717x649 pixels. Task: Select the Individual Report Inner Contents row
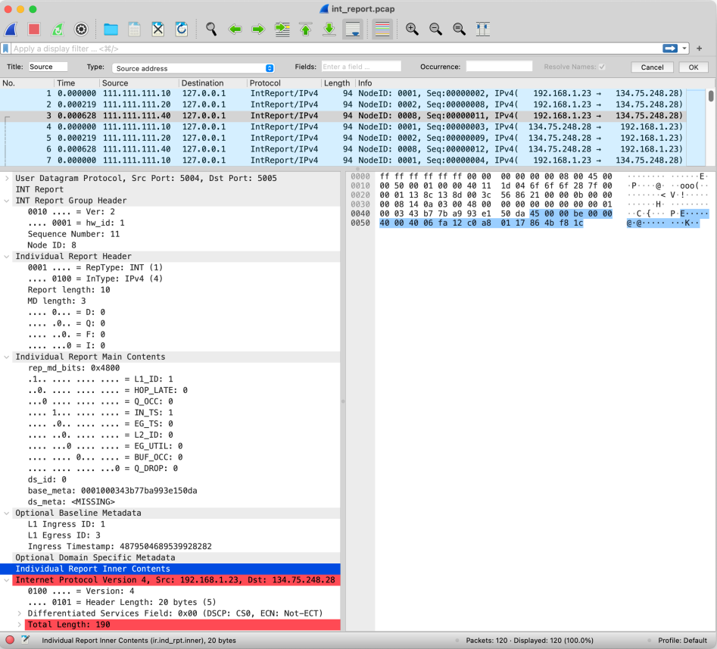point(170,569)
